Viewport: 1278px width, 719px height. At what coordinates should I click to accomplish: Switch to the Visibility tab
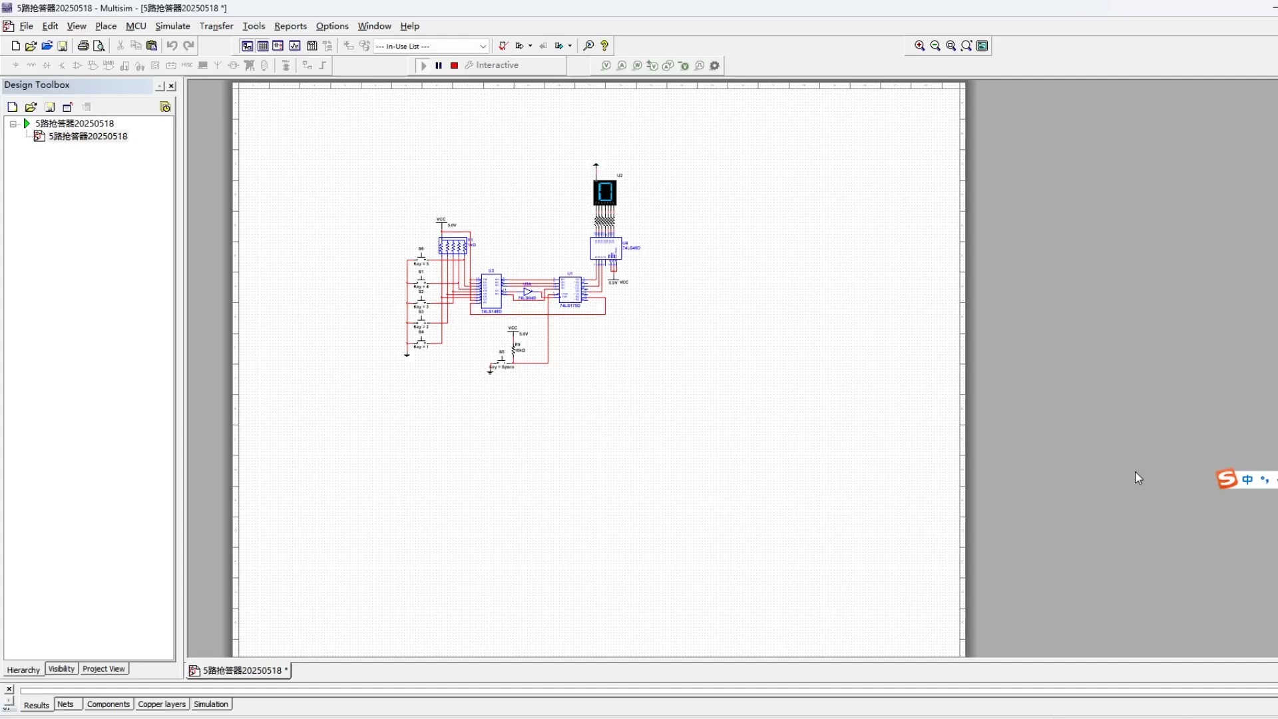coord(61,669)
